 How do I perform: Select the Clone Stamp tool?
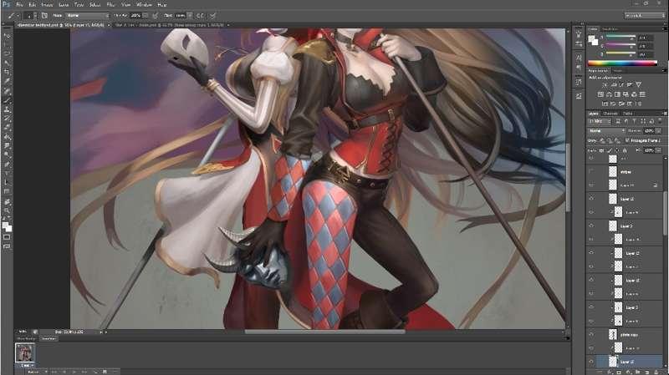[7, 109]
